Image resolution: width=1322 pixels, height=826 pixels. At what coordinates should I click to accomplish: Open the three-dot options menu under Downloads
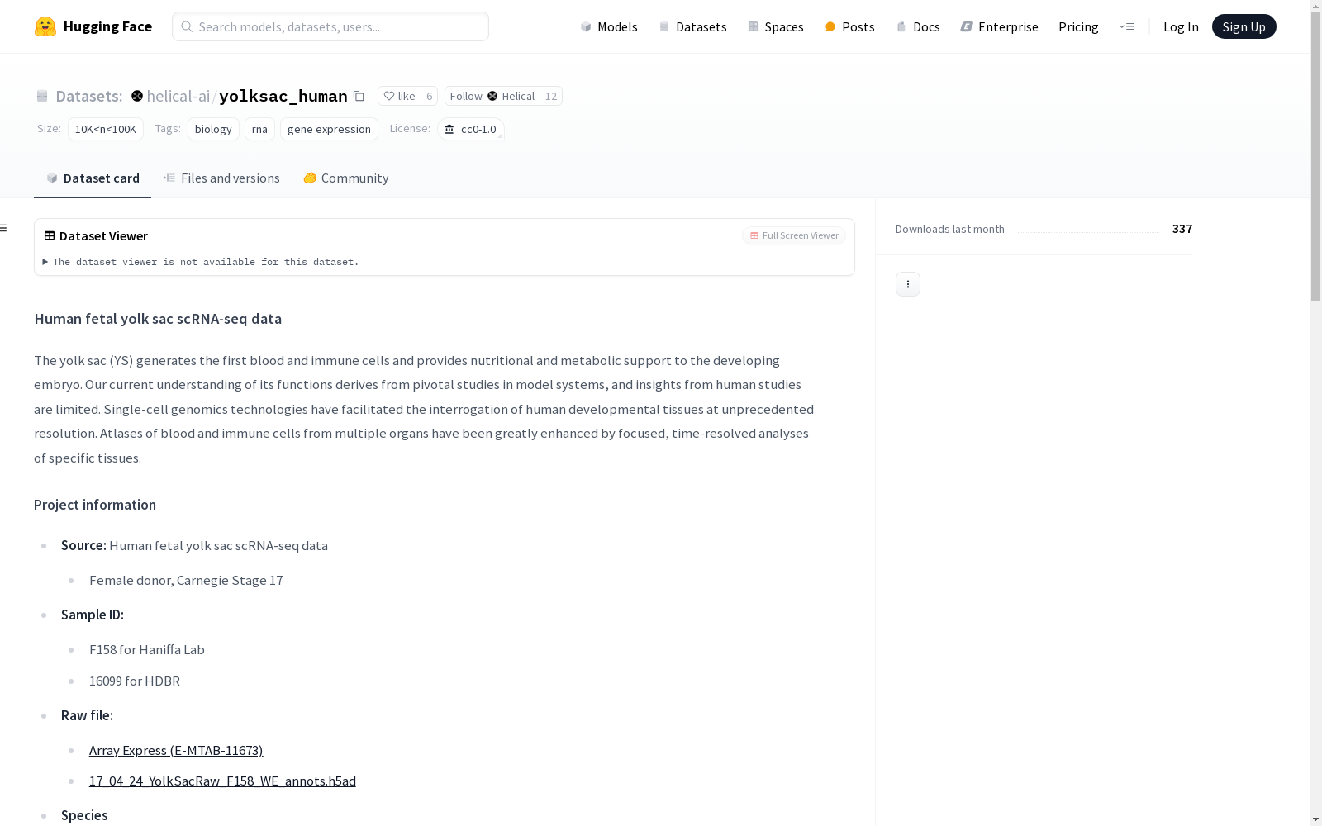point(908,284)
